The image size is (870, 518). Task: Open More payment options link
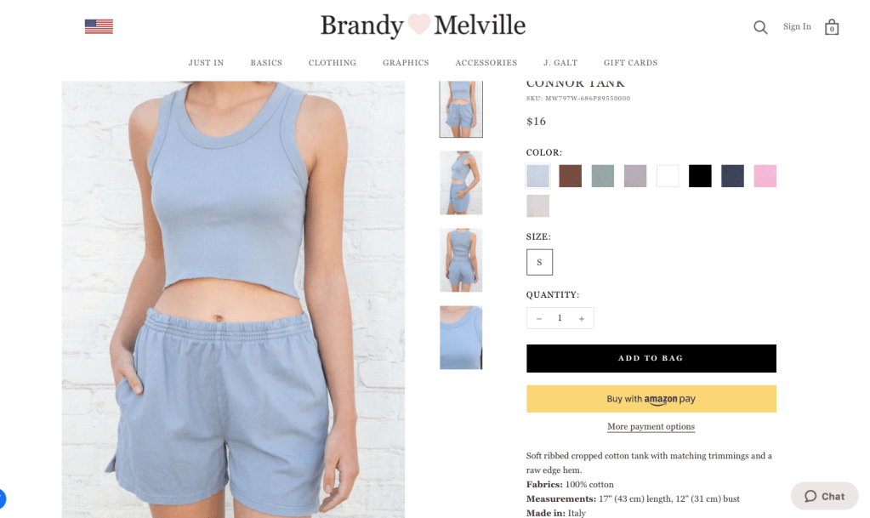tap(651, 426)
